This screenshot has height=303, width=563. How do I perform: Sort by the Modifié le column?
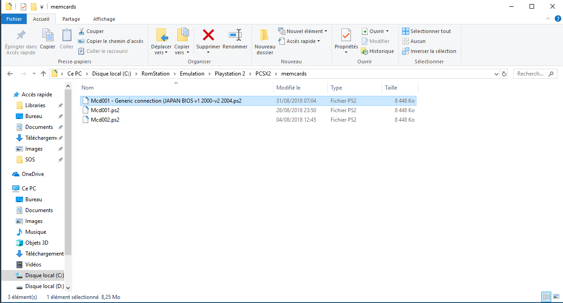(301, 88)
